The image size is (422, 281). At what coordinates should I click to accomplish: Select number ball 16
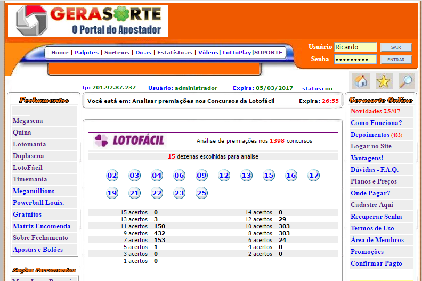(291, 176)
